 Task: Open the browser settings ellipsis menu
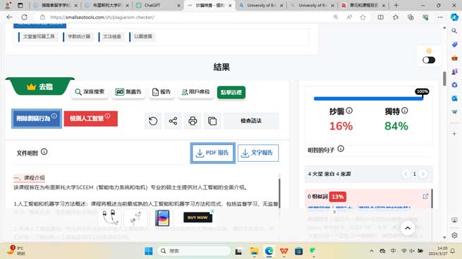[440, 18]
